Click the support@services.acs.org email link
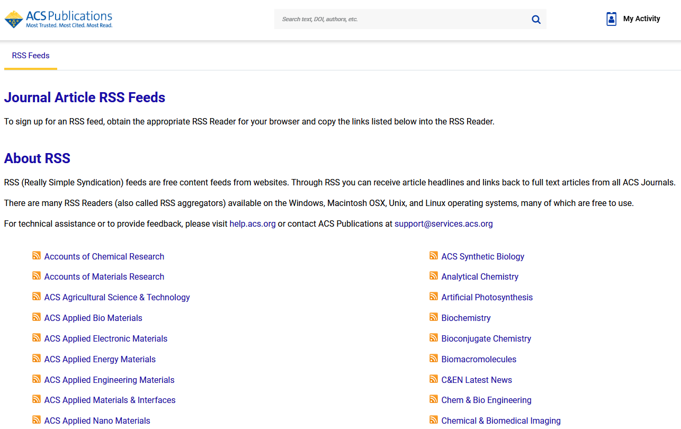The image size is (681, 429). [444, 224]
